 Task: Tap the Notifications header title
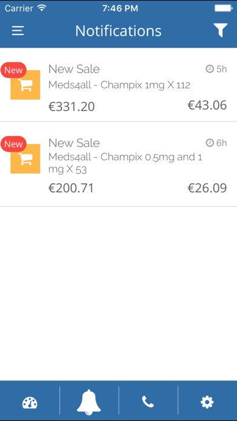(x=118, y=31)
